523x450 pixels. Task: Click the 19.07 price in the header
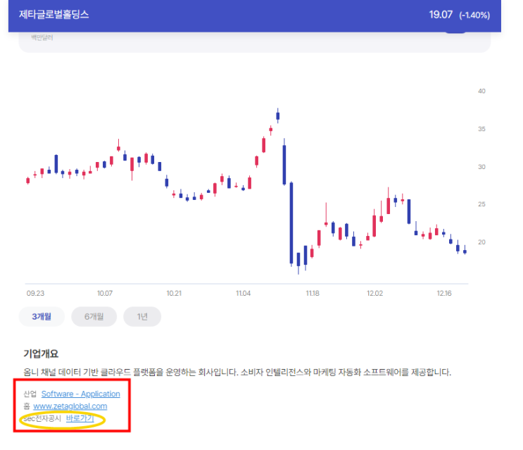441,15
